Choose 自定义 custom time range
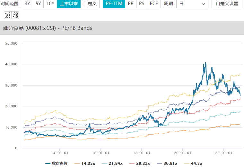Screen dimensions: 244x167 click(x=90, y=4)
